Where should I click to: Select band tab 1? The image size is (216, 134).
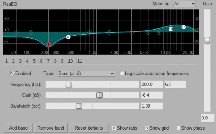coord(6,61)
